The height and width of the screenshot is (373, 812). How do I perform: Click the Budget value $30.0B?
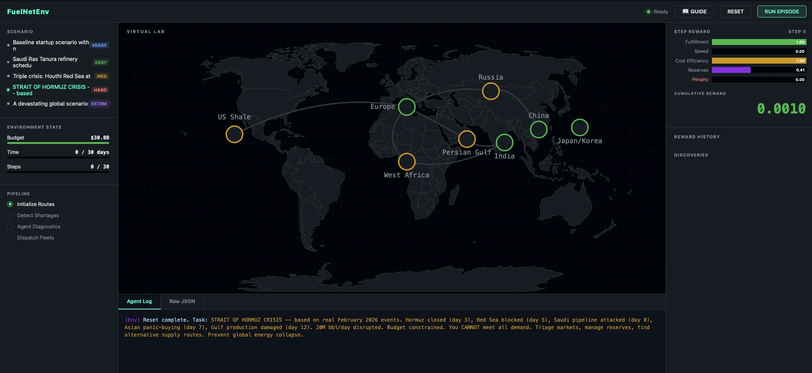point(100,138)
